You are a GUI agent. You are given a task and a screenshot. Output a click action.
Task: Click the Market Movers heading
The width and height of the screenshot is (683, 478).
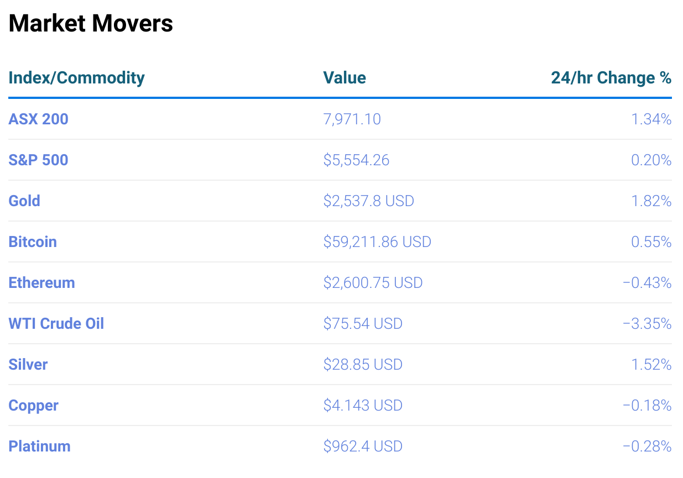pyautogui.click(x=91, y=23)
